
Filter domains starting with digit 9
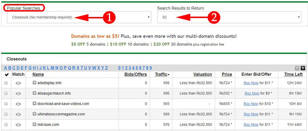(151, 68)
